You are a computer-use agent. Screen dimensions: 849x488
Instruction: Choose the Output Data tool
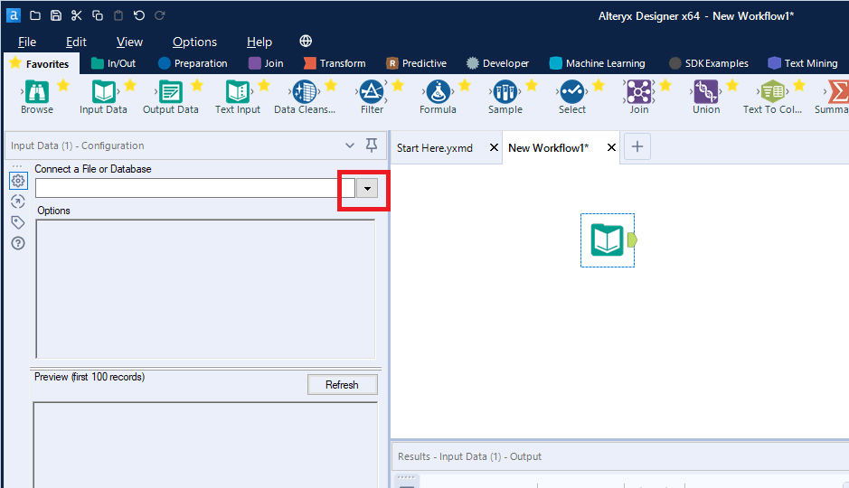click(x=171, y=91)
